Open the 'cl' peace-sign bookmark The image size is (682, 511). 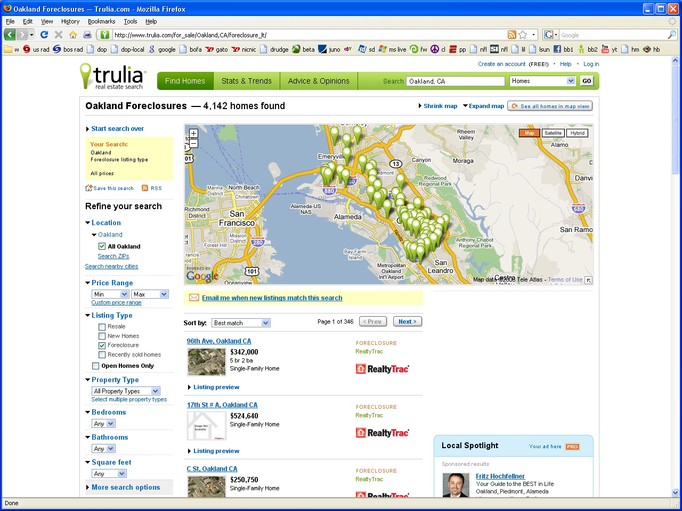[x=438, y=49]
